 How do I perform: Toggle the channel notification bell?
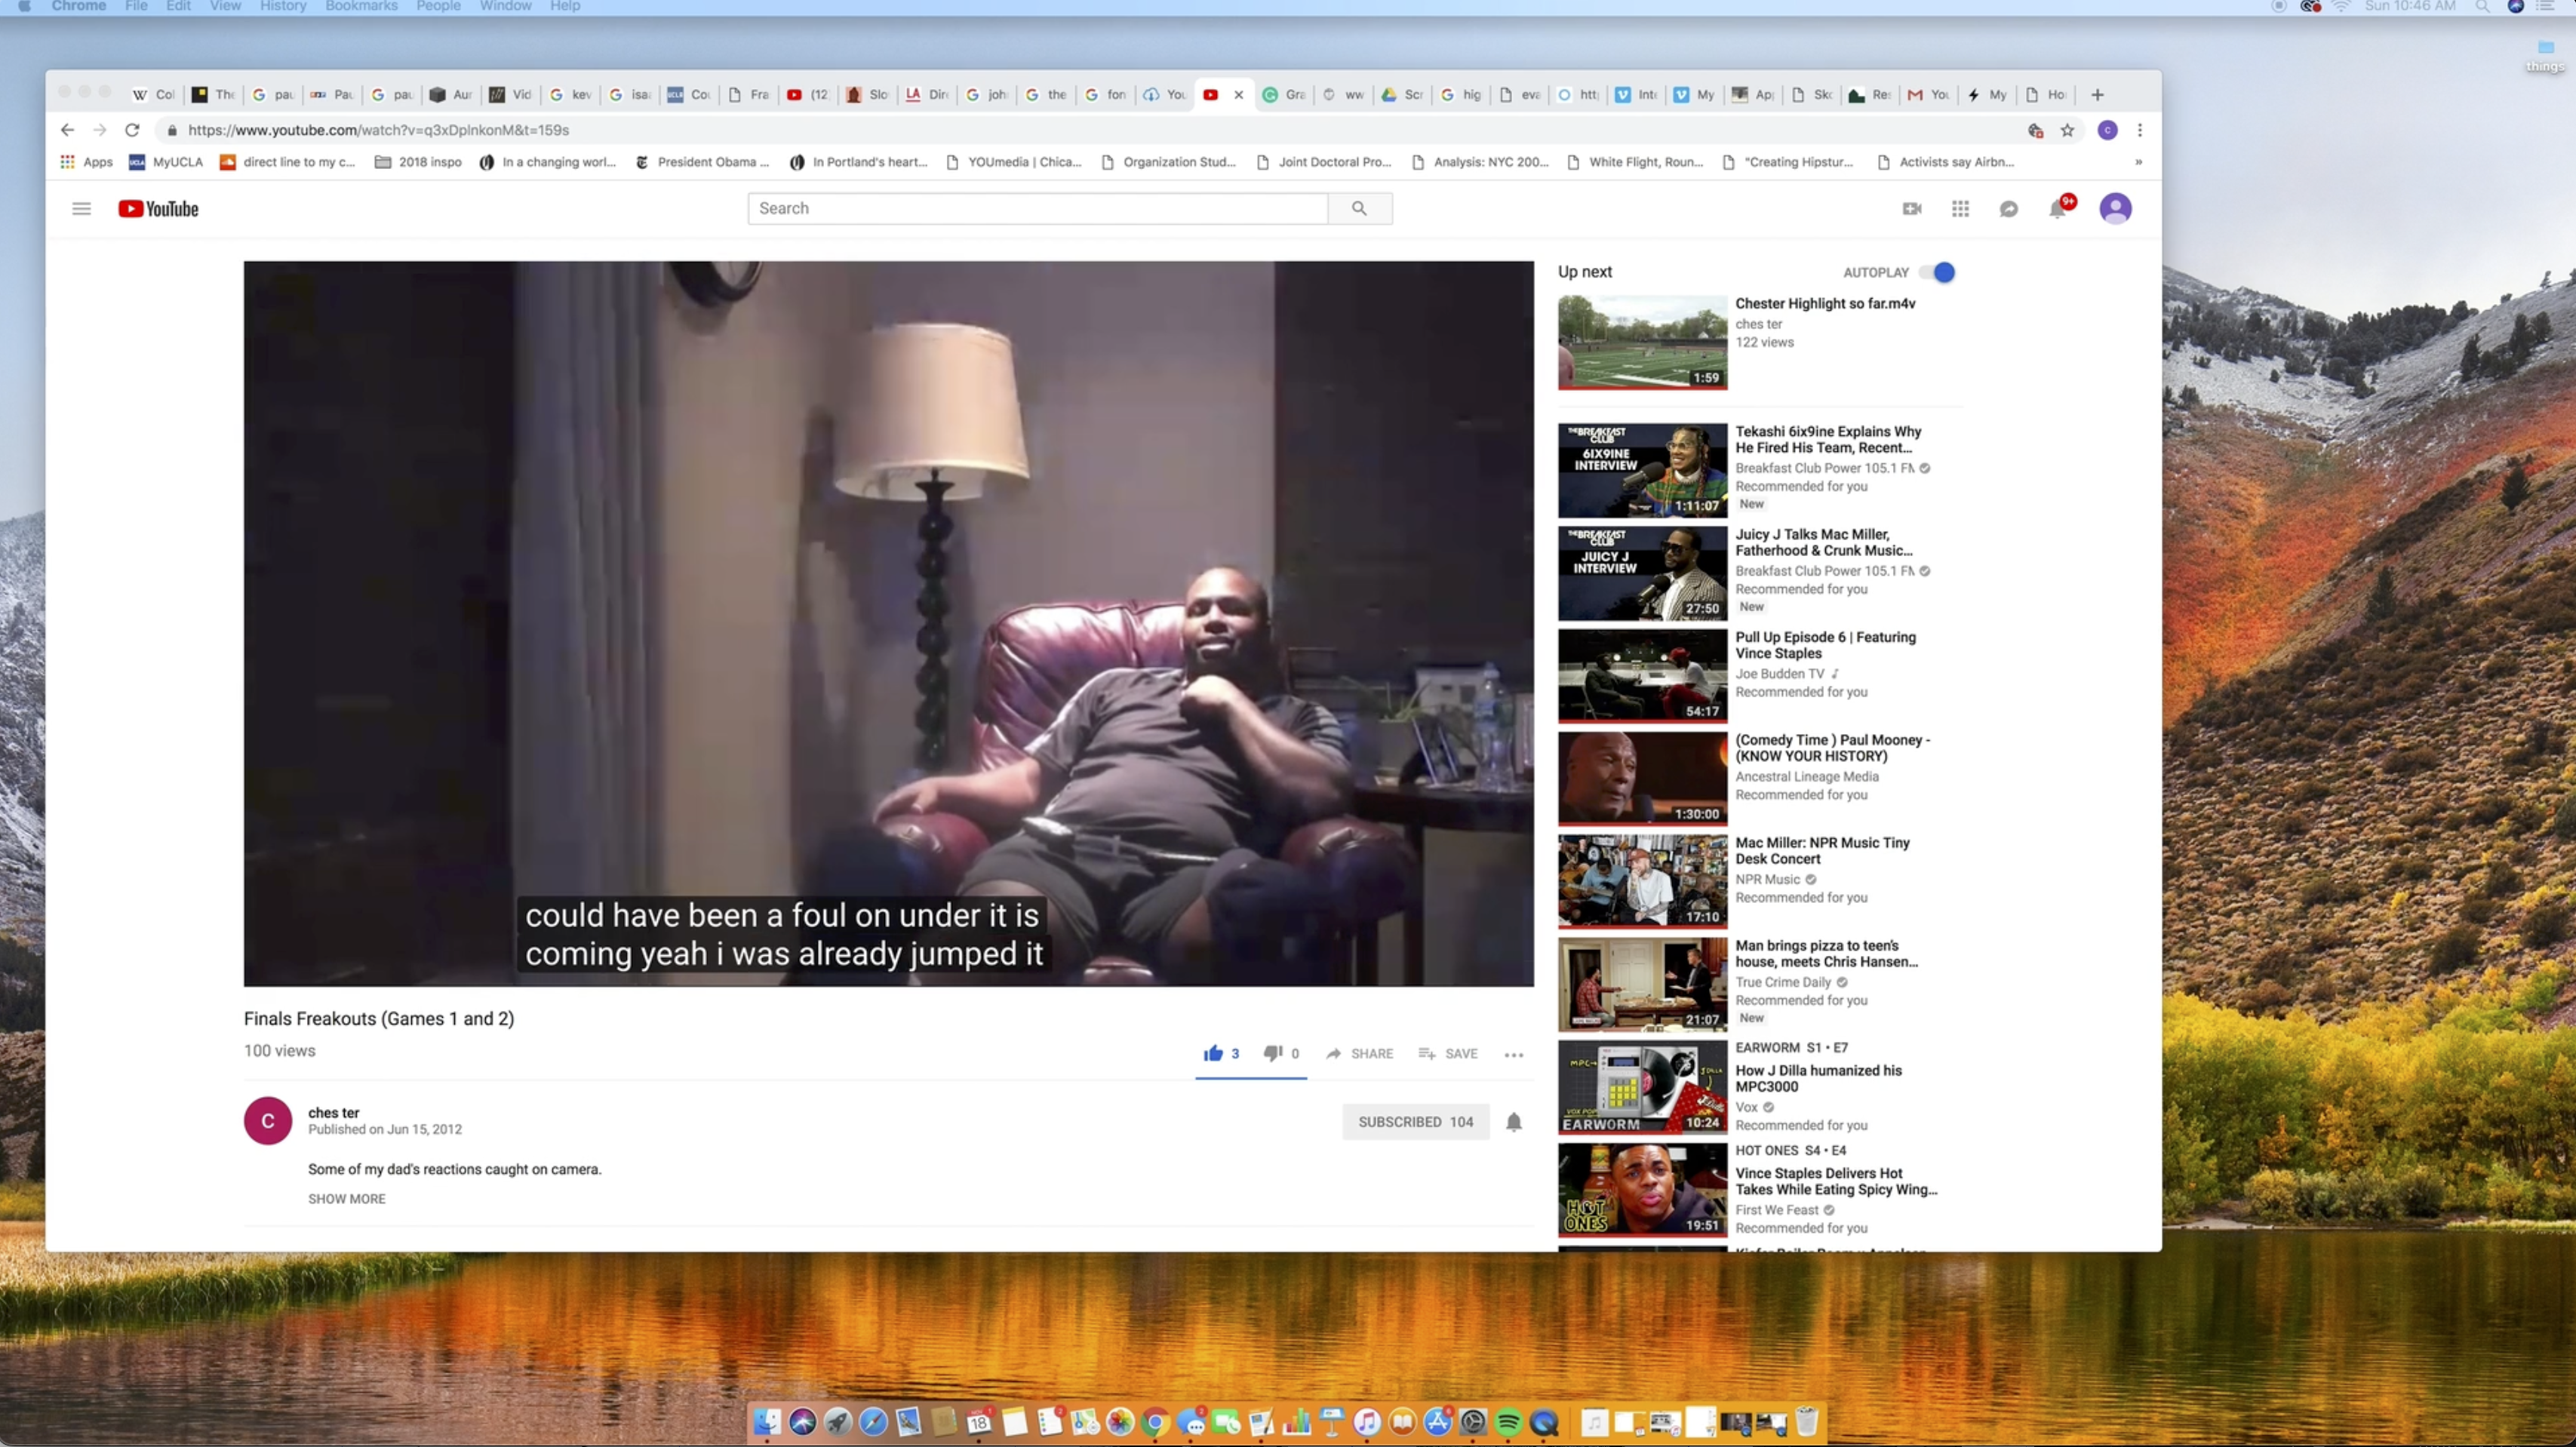(1513, 1122)
